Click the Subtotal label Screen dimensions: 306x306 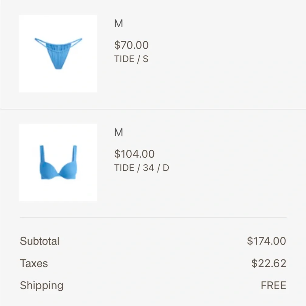[40, 241]
